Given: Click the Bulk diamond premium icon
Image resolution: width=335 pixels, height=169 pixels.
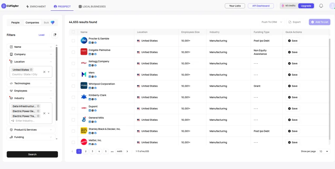Looking at the screenshot, I should tap(53, 23).
